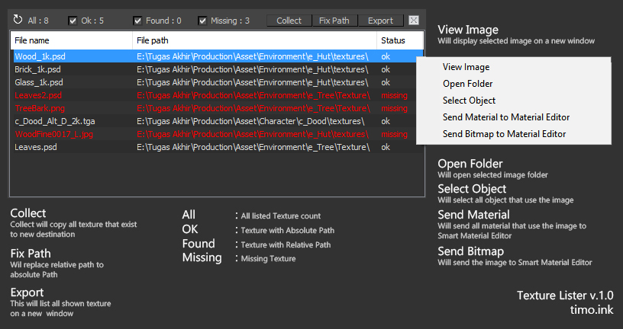Select the missing TreeBark.png entry
Image resolution: width=623 pixels, height=329 pixels.
point(40,108)
